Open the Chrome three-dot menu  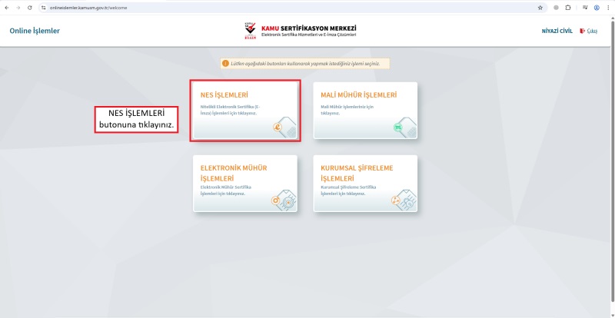click(x=607, y=7)
